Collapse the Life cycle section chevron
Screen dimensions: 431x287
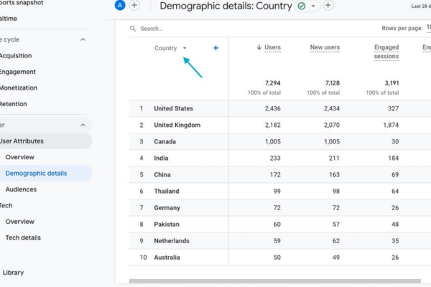tap(83, 39)
